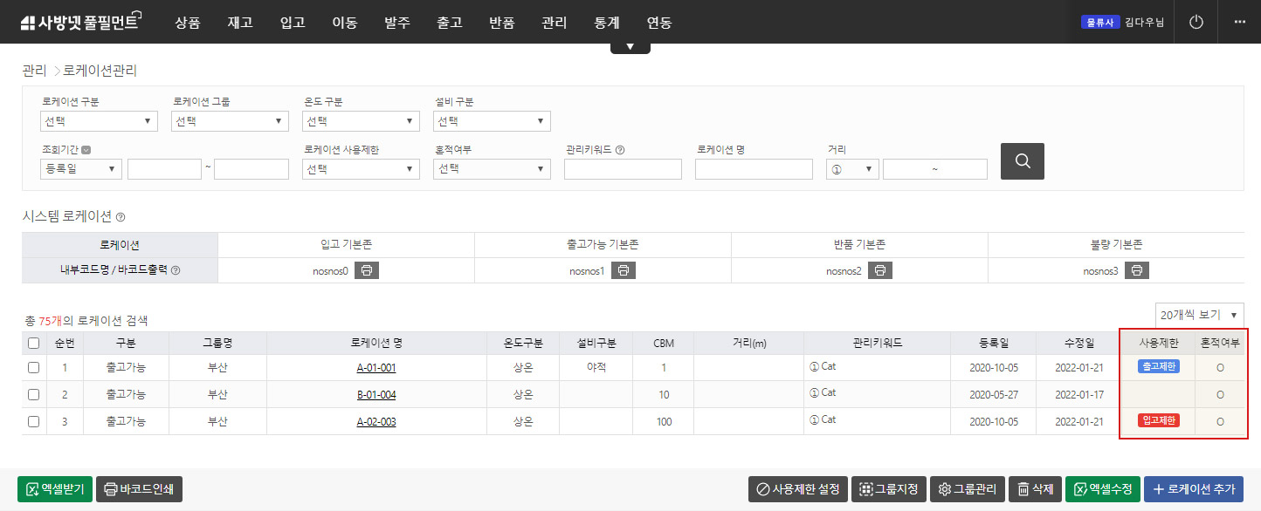1261x511 pixels.
Task: Click the power logout icon
Action: 1196,22
